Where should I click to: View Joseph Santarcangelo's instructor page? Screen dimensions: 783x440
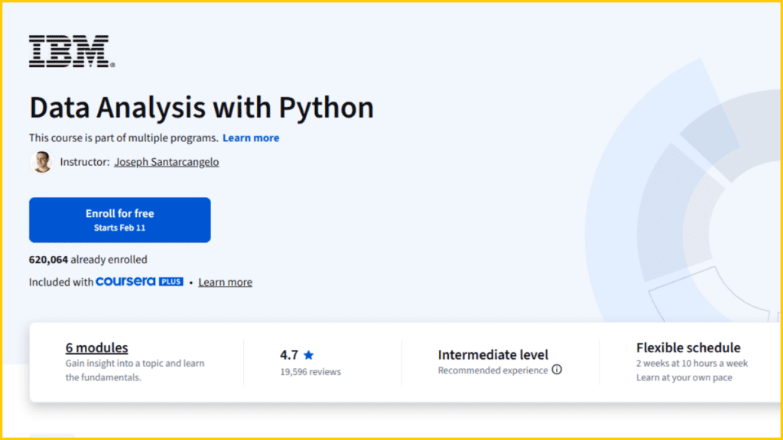(x=166, y=162)
